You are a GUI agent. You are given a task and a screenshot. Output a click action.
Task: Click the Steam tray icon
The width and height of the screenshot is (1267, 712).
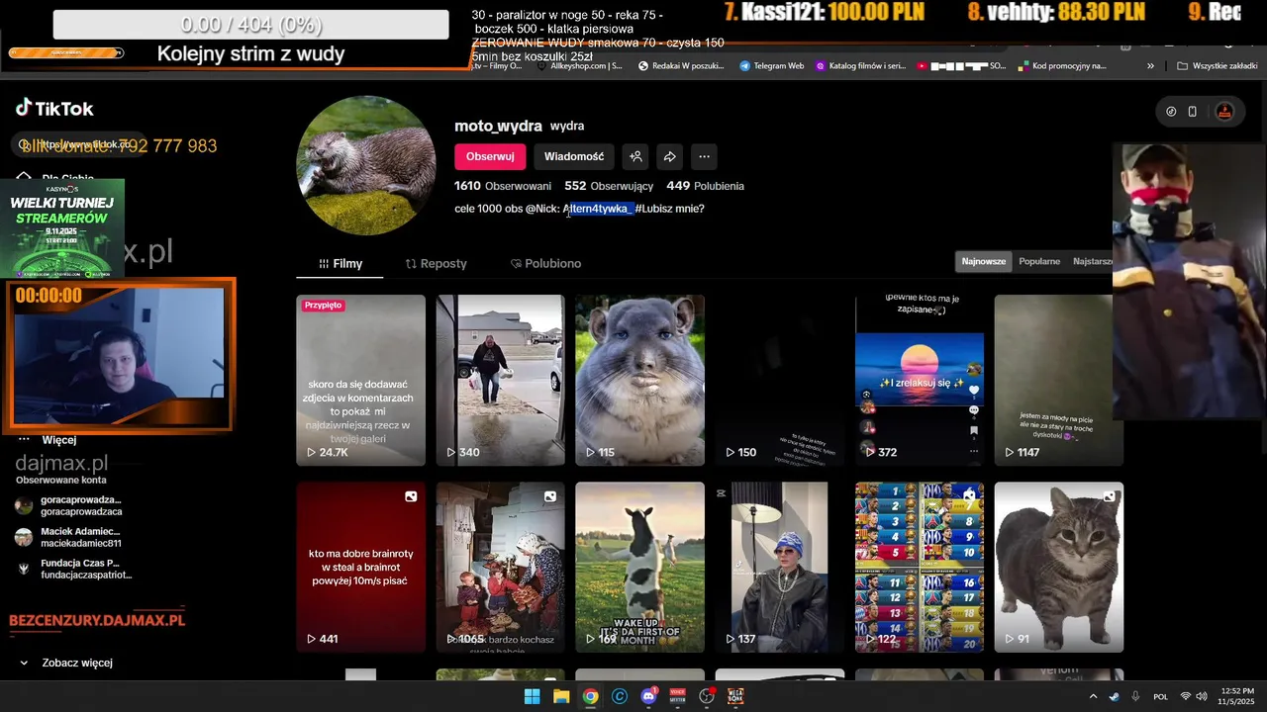point(1114,696)
